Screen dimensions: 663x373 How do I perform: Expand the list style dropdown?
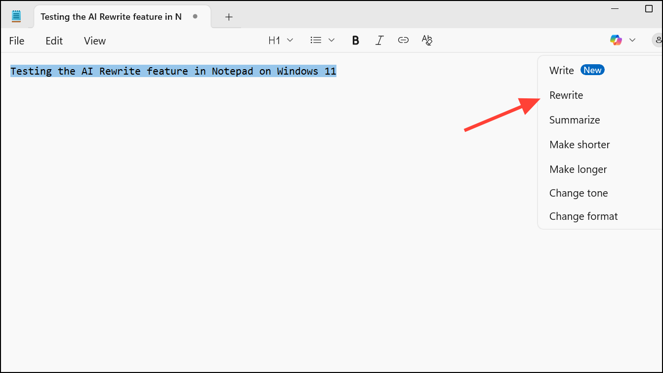click(x=331, y=40)
